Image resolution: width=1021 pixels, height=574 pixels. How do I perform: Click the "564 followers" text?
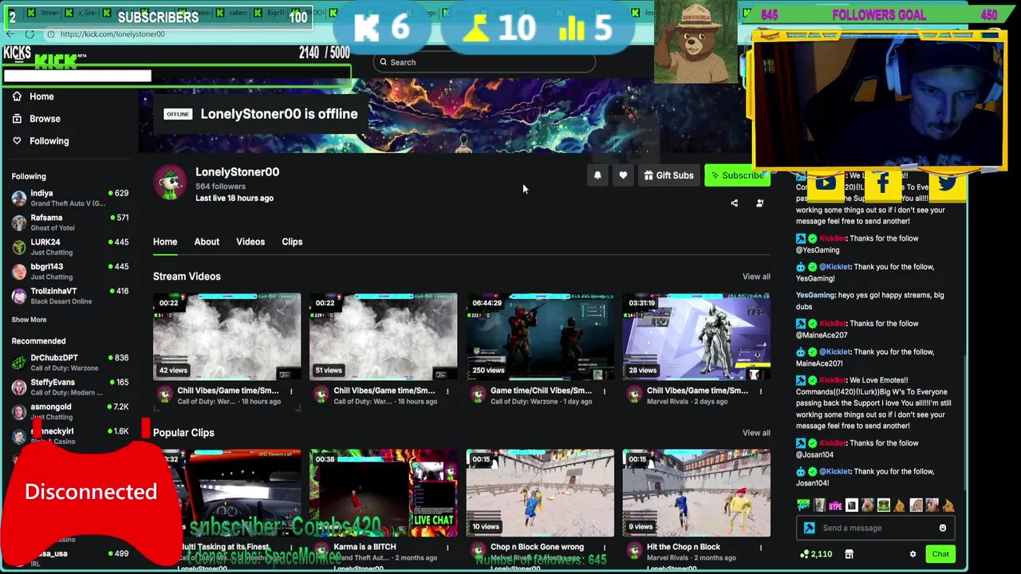(221, 187)
